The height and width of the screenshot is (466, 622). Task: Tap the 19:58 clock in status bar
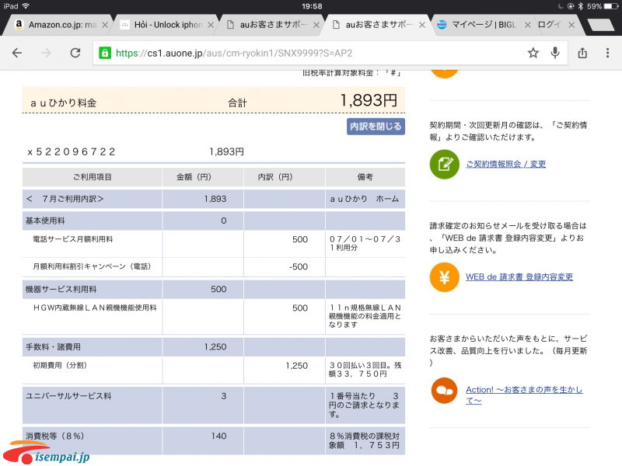click(312, 6)
